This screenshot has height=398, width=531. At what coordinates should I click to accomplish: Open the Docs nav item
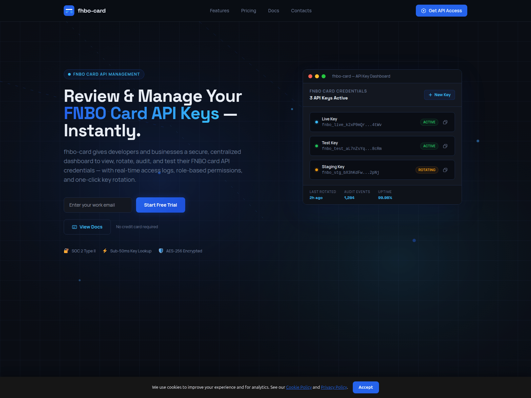pos(273,11)
